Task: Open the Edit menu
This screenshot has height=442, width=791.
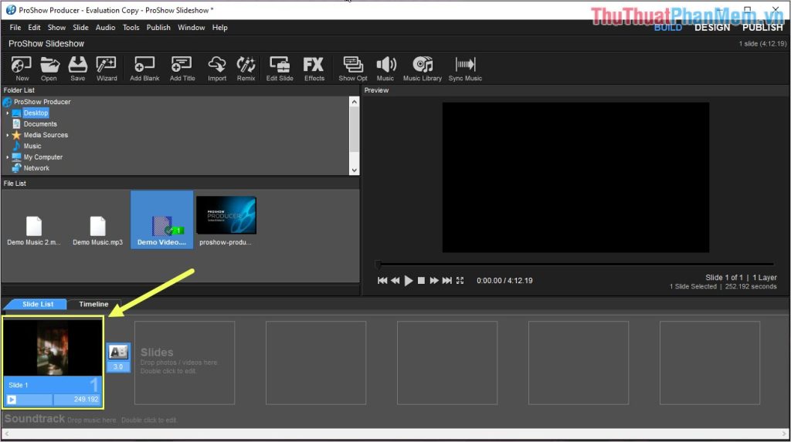Action: pos(34,28)
